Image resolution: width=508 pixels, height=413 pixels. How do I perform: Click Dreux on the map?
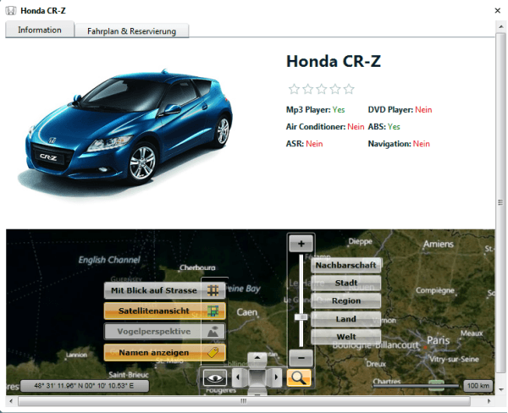(376, 364)
